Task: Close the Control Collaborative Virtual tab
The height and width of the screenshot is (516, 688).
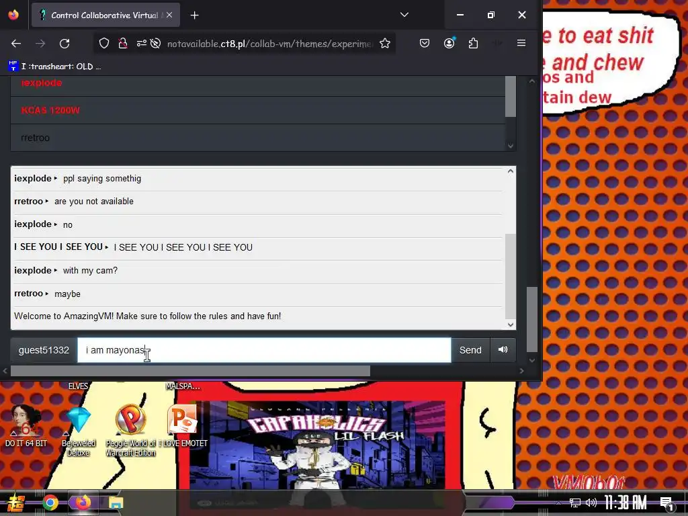Action: [x=169, y=15]
